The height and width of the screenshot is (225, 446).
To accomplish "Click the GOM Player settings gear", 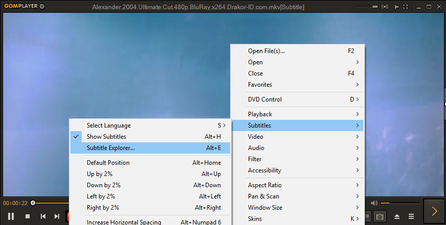I will pyautogui.click(x=42, y=7).
